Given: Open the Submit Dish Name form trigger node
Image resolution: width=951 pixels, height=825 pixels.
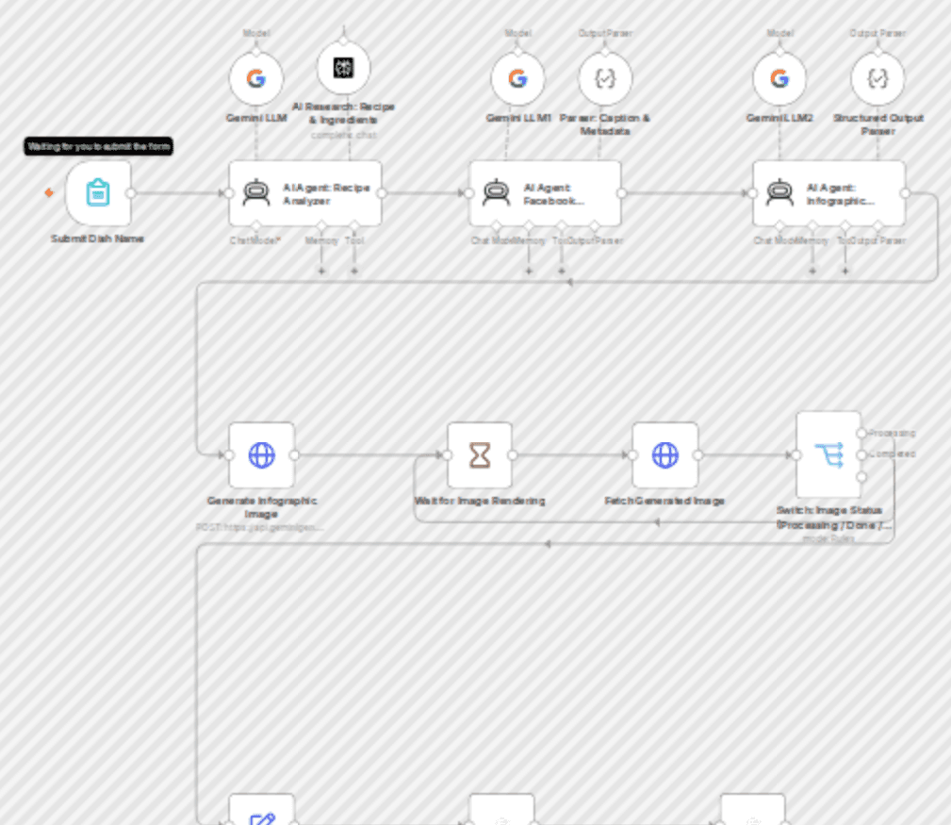Looking at the screenshot, I should click(x=98, y=193).
